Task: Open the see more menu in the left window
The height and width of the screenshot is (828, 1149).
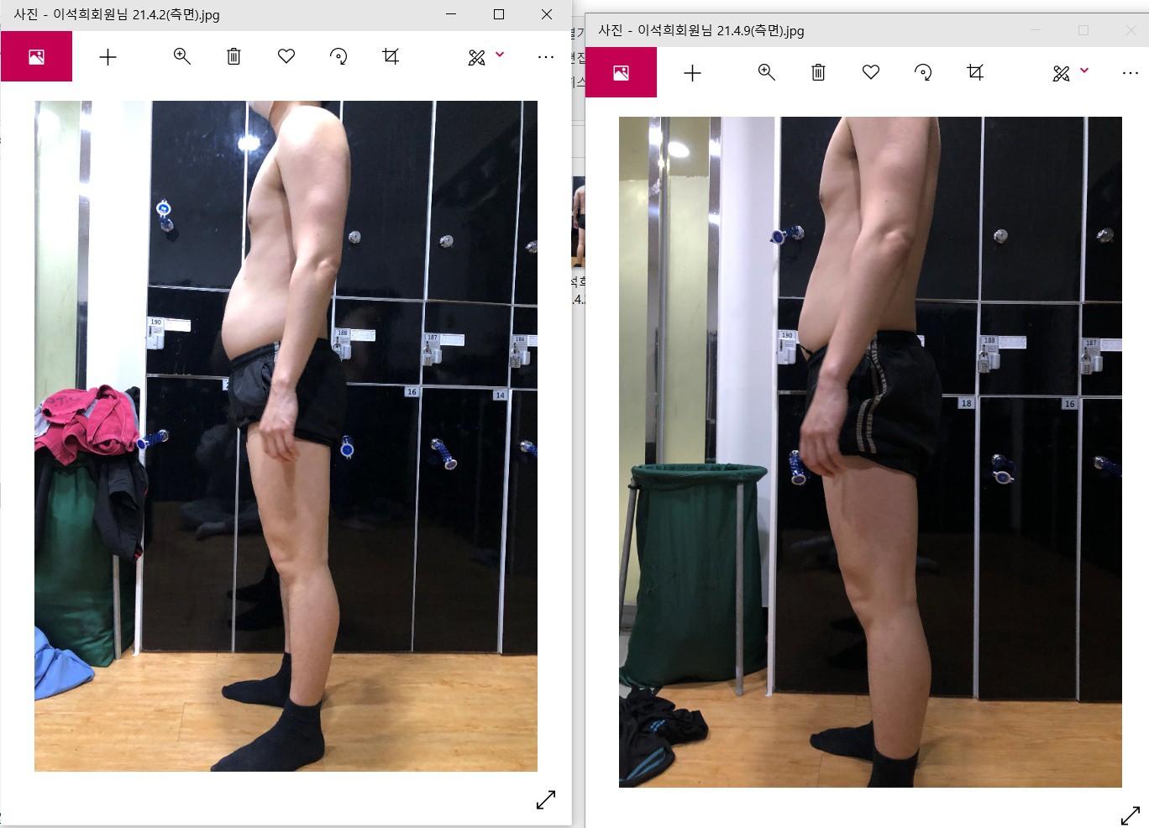Action: pos(546,57)
